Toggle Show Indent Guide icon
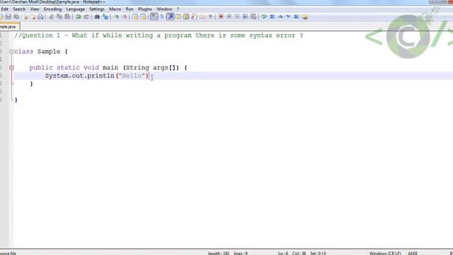Screen dimensions: 453x255 (x=170, y=17)
